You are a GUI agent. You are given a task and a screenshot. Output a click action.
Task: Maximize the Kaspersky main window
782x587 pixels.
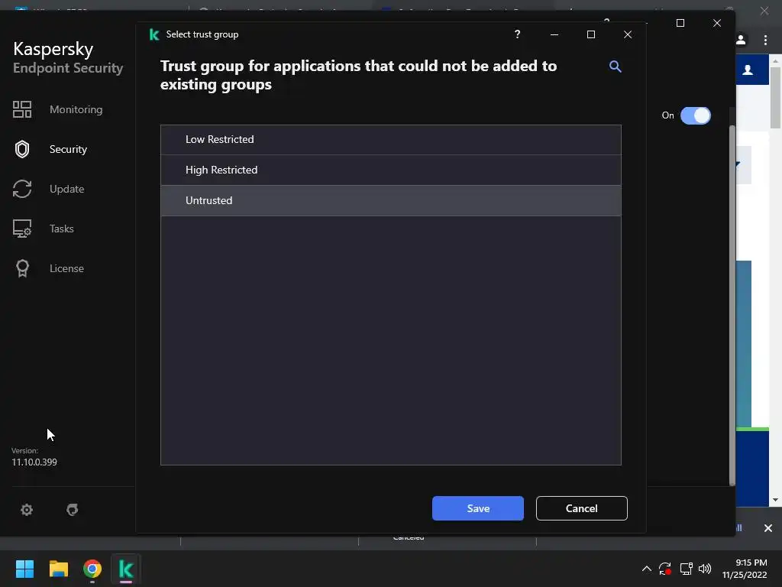pyautogui.click(x=680, y=23)
